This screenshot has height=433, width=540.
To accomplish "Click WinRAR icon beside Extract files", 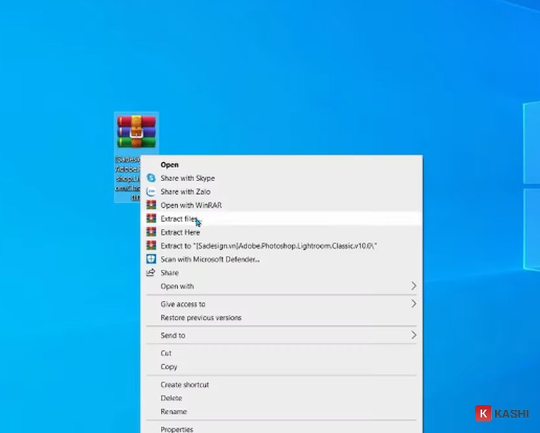I will tap(151, 219).
